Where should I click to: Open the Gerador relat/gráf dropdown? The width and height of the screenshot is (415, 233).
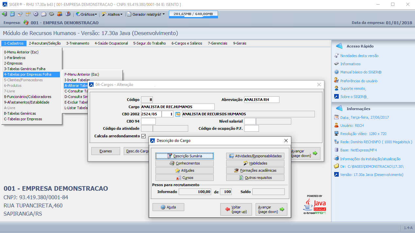[146, 14]
